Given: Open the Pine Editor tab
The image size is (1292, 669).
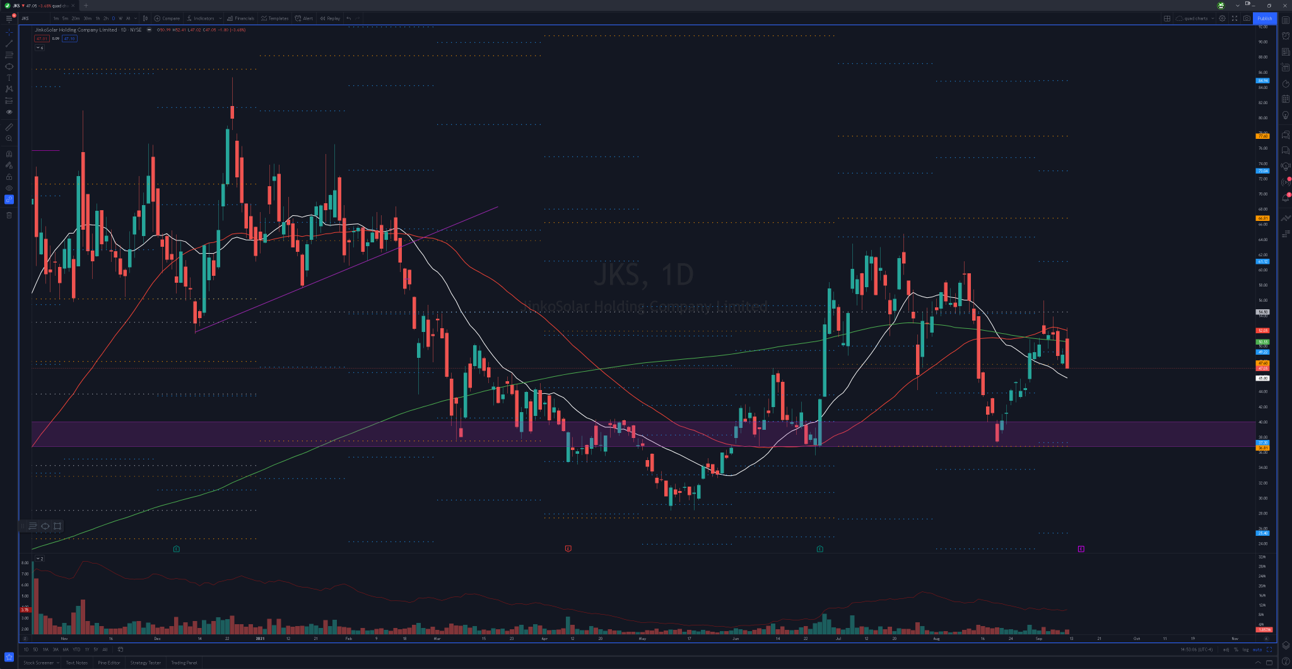Looking at the screenshot, I should click(x=109, y=663).
